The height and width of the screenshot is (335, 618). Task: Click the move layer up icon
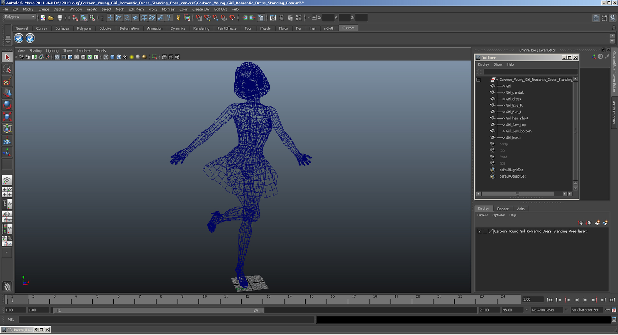pyautogui.click(x=579, y=223)
